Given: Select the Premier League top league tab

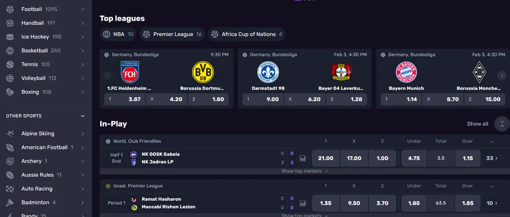Looking at the screenshot, I should 173,34.
